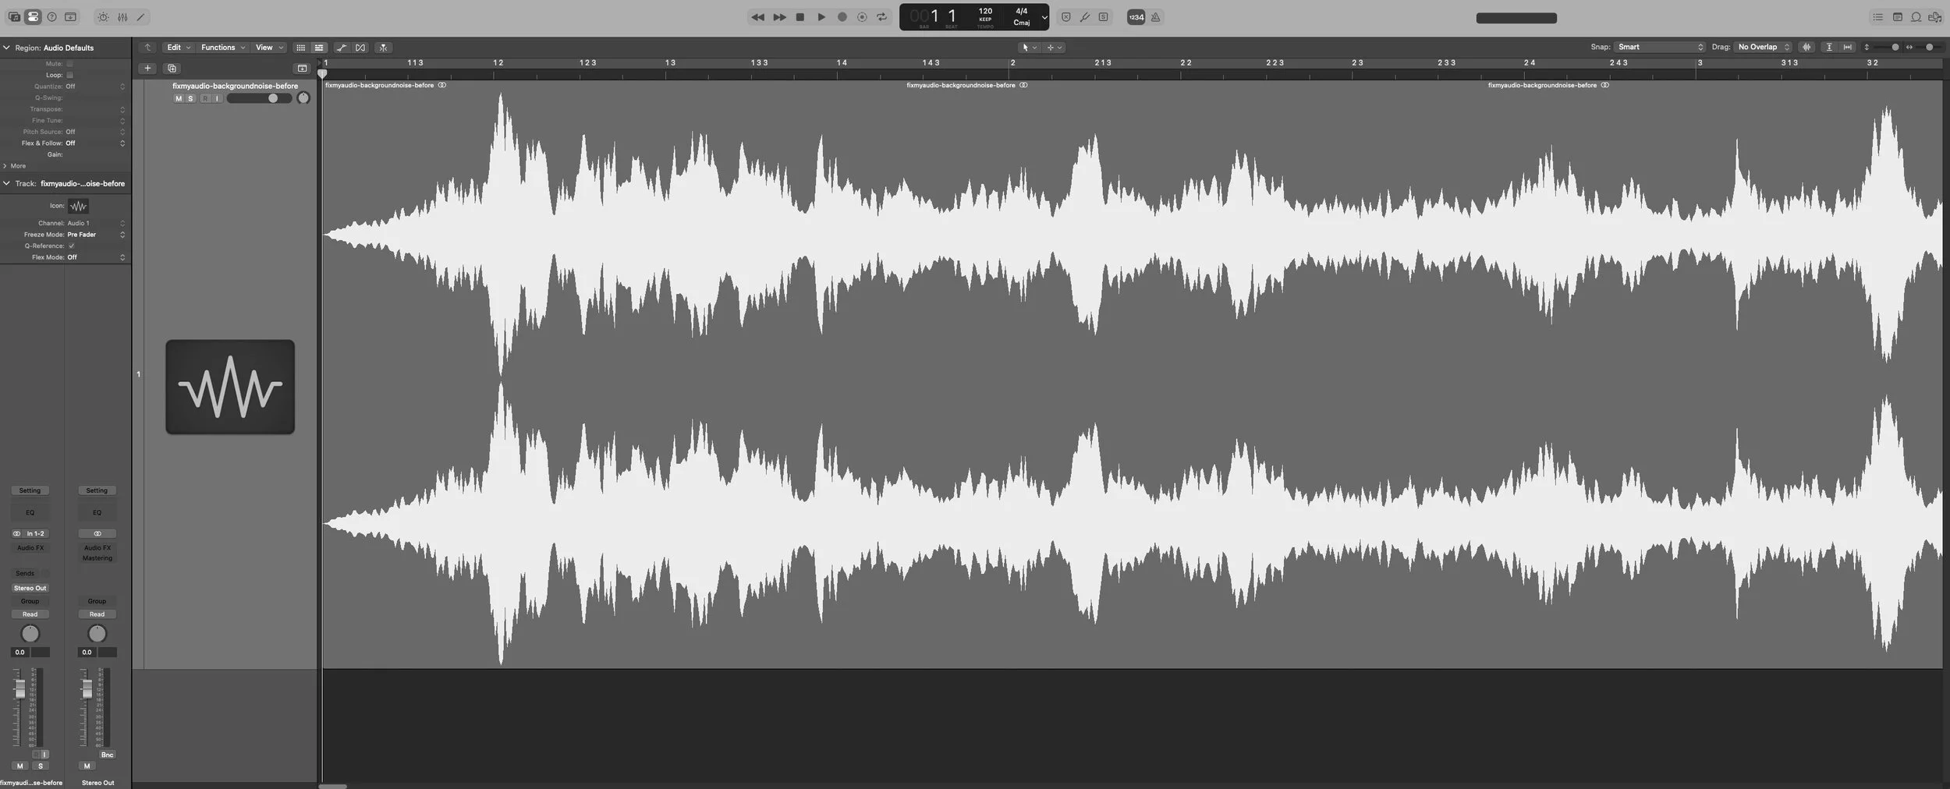The width and height of the screenshot is (1950, 789).
Task: Toggle Cycle mode
Action: click(x=882, y=17)
